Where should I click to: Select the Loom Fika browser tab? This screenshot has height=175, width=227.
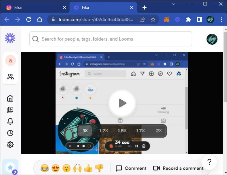103,8
